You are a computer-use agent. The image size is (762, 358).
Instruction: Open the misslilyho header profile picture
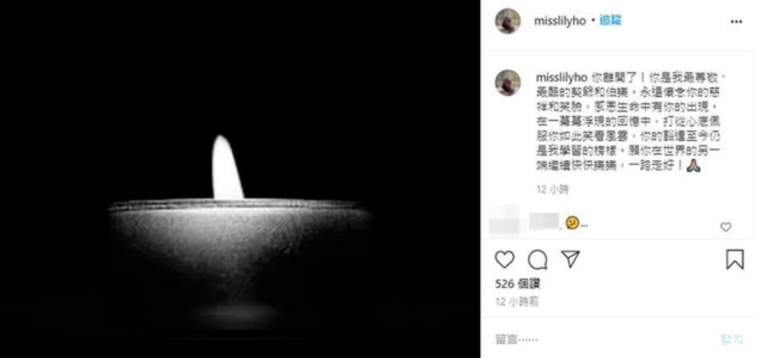(507, 21)
